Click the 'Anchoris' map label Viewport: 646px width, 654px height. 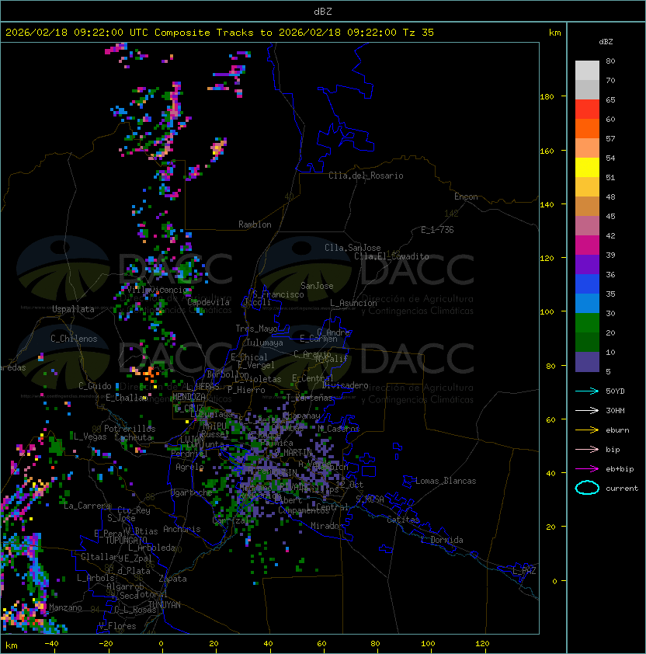point(182,529)
